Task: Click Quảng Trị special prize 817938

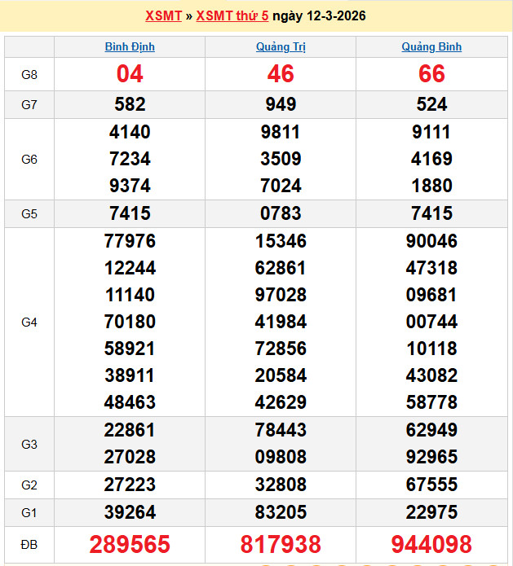Action: point(280,545)
